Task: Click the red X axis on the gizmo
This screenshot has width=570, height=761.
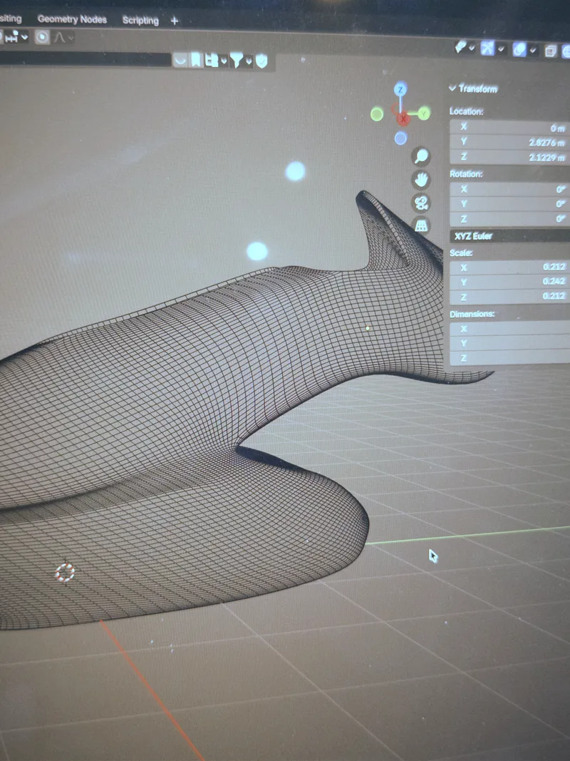Action: point(403,118)
